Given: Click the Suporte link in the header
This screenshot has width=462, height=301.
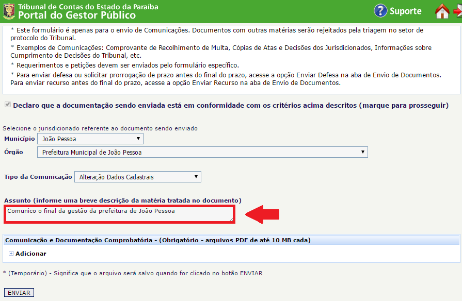Looking at the screenshot, I should coord(405,11).
